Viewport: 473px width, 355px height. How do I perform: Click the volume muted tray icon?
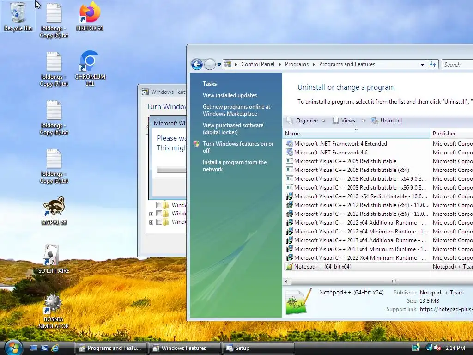tap(438, 348)
